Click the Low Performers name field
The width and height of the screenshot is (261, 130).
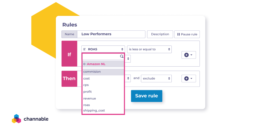(111, 34)
